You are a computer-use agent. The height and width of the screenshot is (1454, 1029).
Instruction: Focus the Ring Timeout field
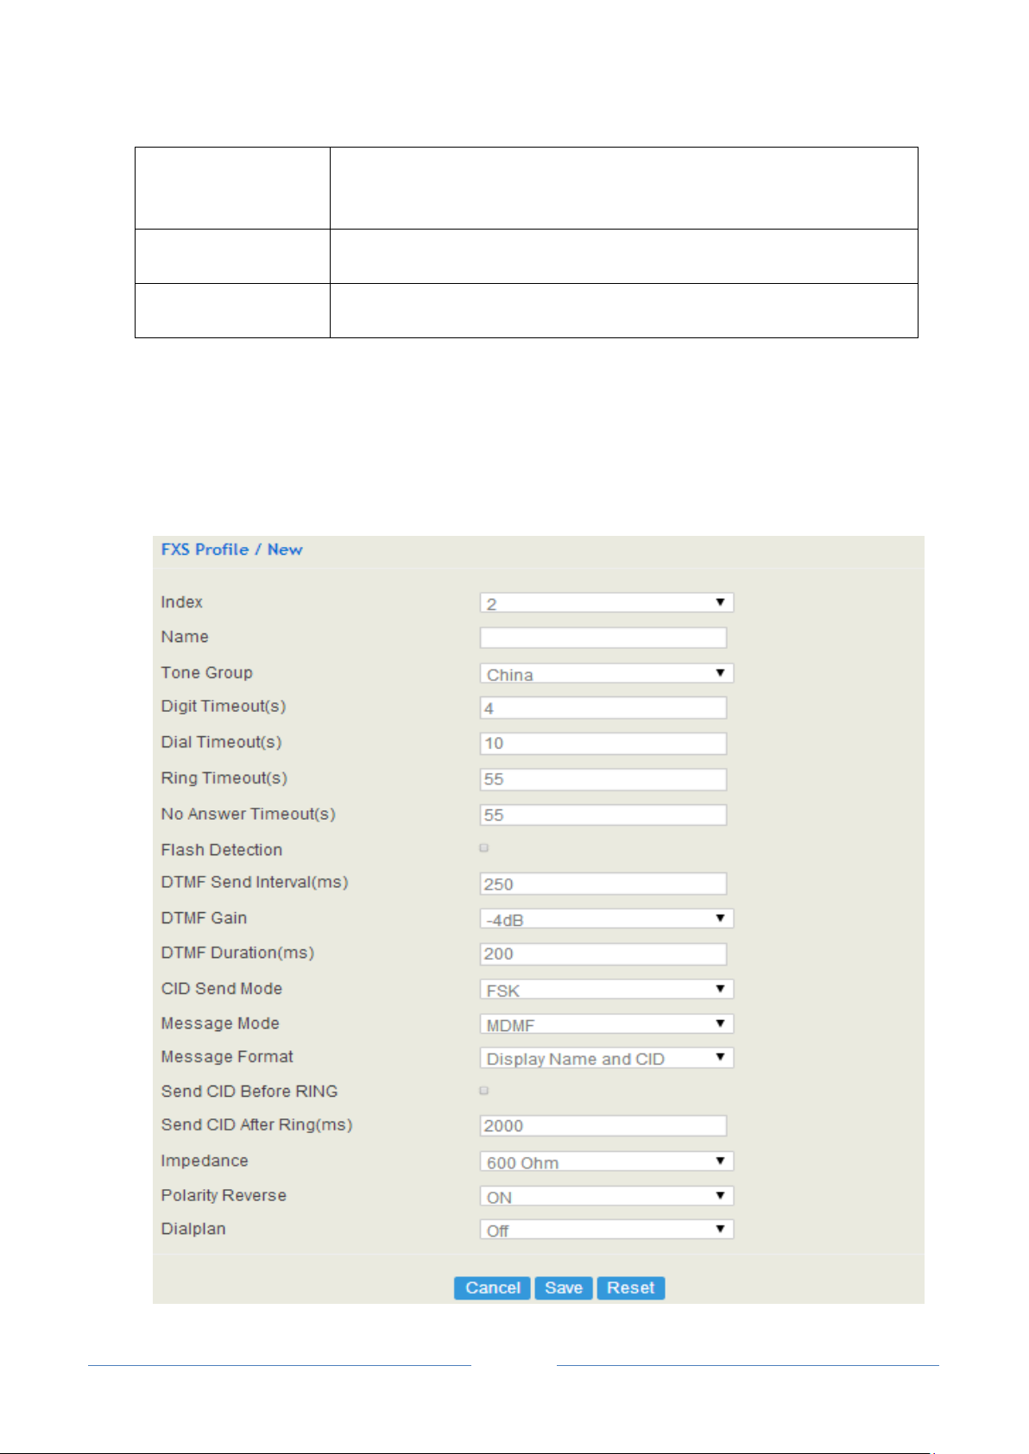coord(603,779)
